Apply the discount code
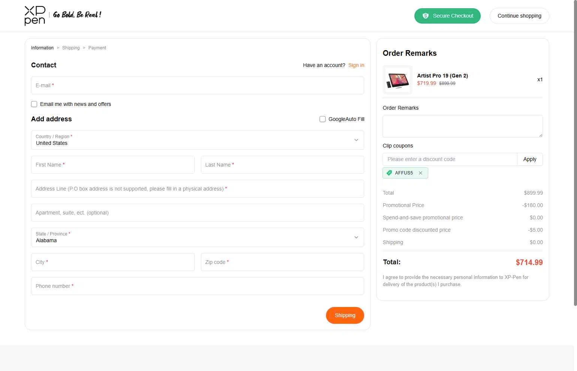577x371 pixels. point(530,159)
